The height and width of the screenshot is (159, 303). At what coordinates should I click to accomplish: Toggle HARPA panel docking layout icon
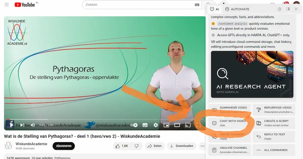288,9
